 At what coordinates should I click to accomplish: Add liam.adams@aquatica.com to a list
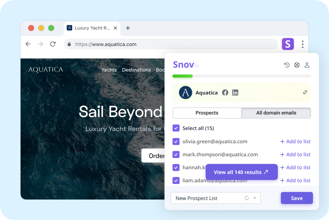(x=295, y=180)
